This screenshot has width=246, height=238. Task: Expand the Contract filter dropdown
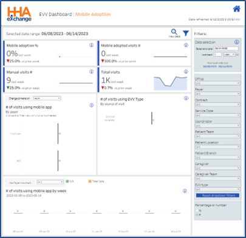click(217, 104)
